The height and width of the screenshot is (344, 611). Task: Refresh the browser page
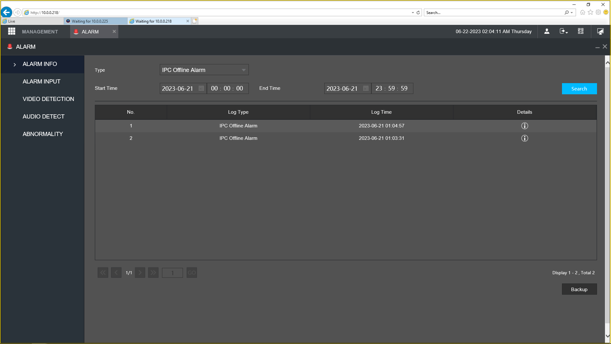418,12
